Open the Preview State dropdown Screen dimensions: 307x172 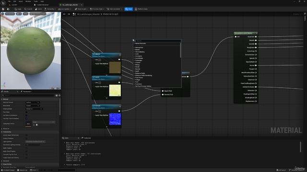point(97,9)
